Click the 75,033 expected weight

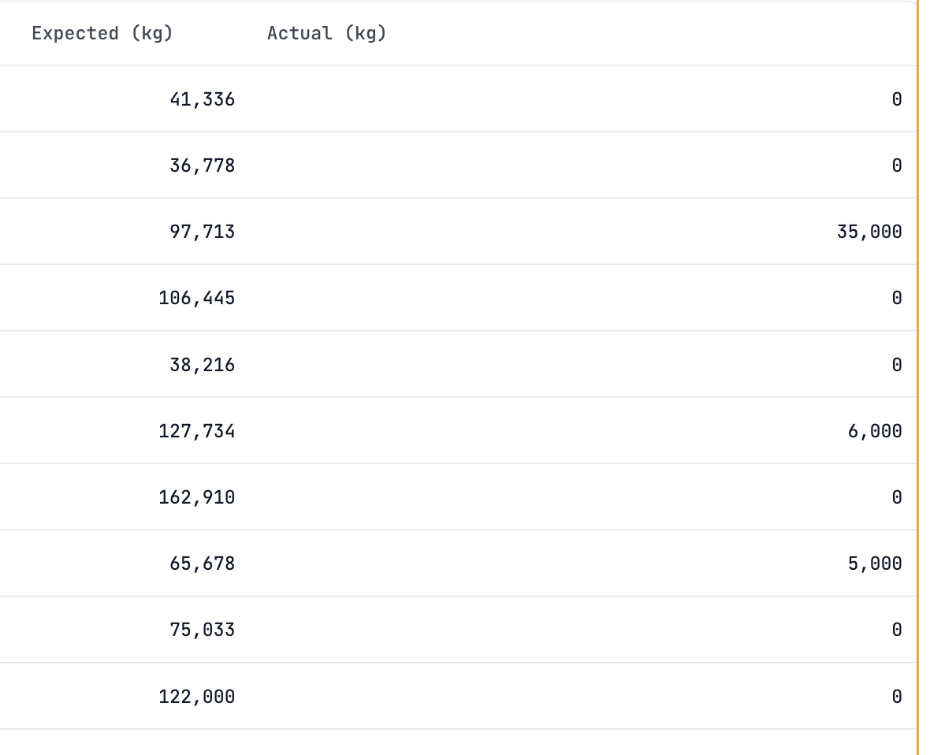(x=202, y=630)
